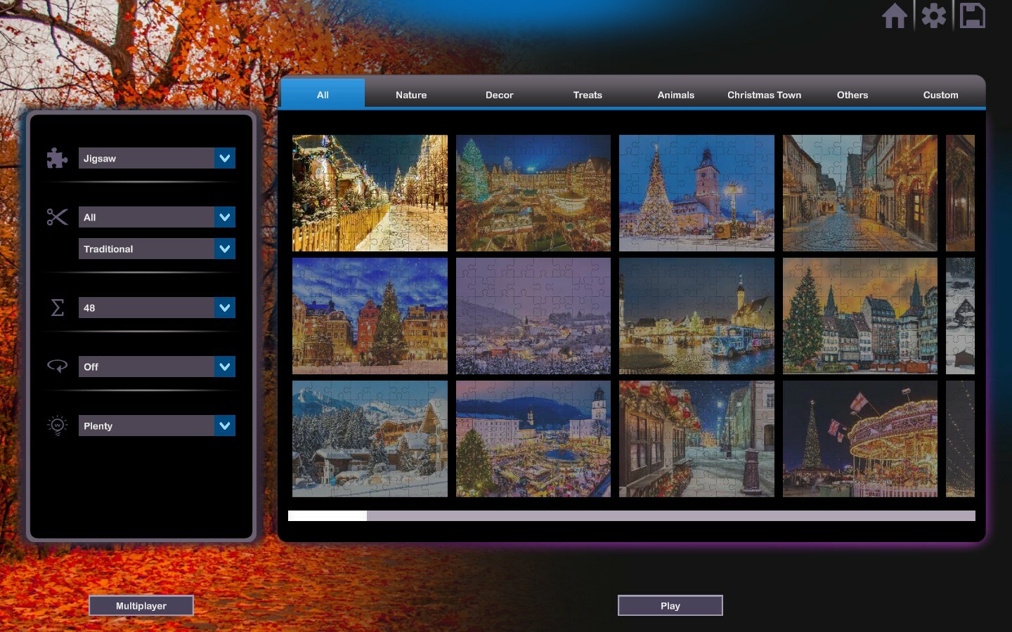Switch to the Nature tab
The image size is (1012, 632).
coord(410,95)
